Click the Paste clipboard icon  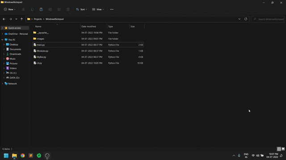pos(41,9)
